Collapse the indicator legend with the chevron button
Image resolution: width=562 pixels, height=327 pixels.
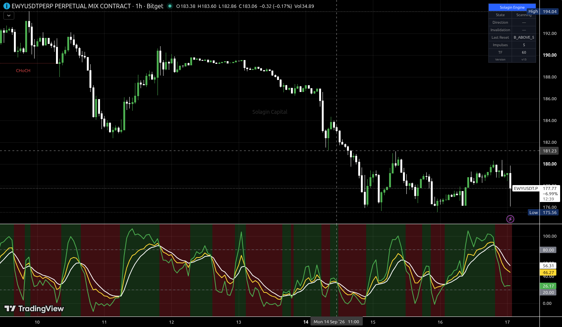click(9, 16)
